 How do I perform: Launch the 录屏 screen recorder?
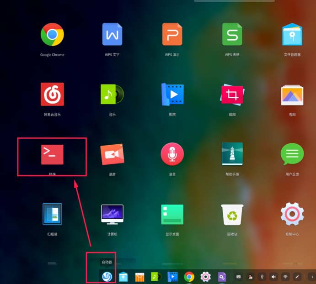pyautogui.click(x=112, y=154)
